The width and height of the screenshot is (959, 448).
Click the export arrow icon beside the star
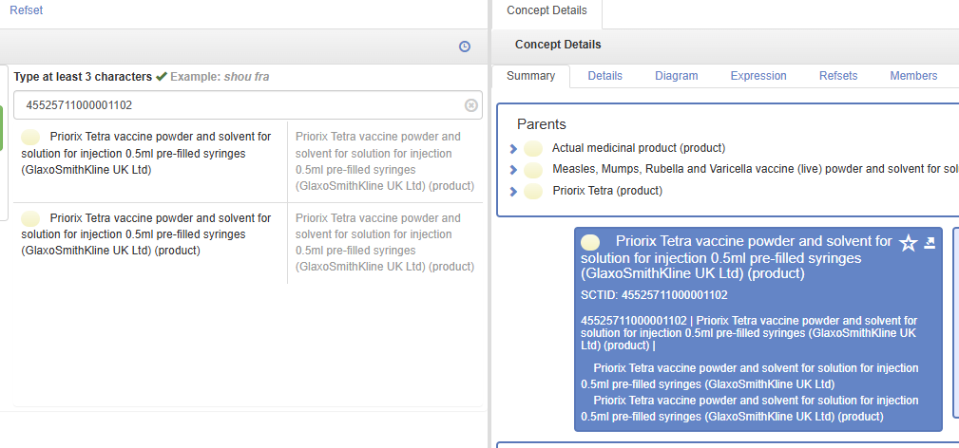[x=930, y=243]
